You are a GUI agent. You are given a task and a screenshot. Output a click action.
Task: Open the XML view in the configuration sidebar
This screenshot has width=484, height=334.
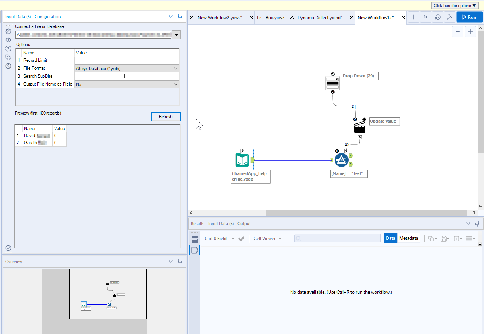click(8, 40)
